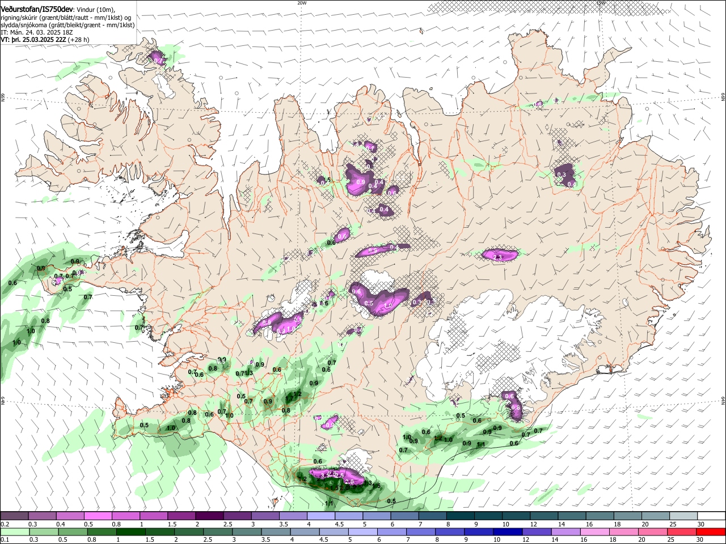Click the 'slydda/snjókoma' legend description line
Screen dimensions: 726x544
coord(67,25)
